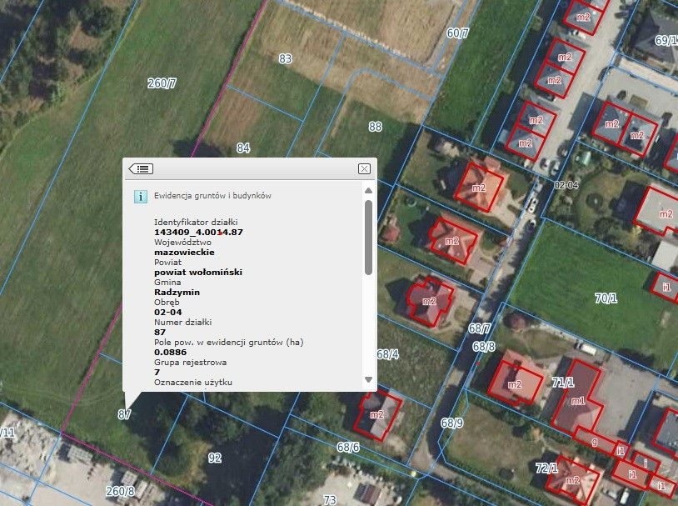Viewport: 678px width, 506px height.
Task: Click the m2 building near parcel 68/6
Action: coord(377,415)
